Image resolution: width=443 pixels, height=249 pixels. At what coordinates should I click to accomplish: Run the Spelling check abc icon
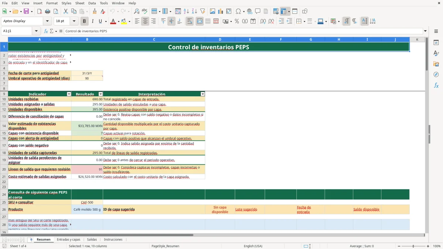[x=145, y=11]
